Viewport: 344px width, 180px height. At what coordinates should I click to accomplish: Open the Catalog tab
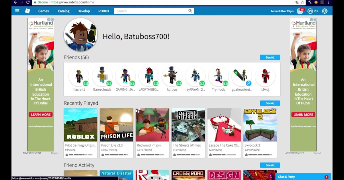(x=64, y=11)
